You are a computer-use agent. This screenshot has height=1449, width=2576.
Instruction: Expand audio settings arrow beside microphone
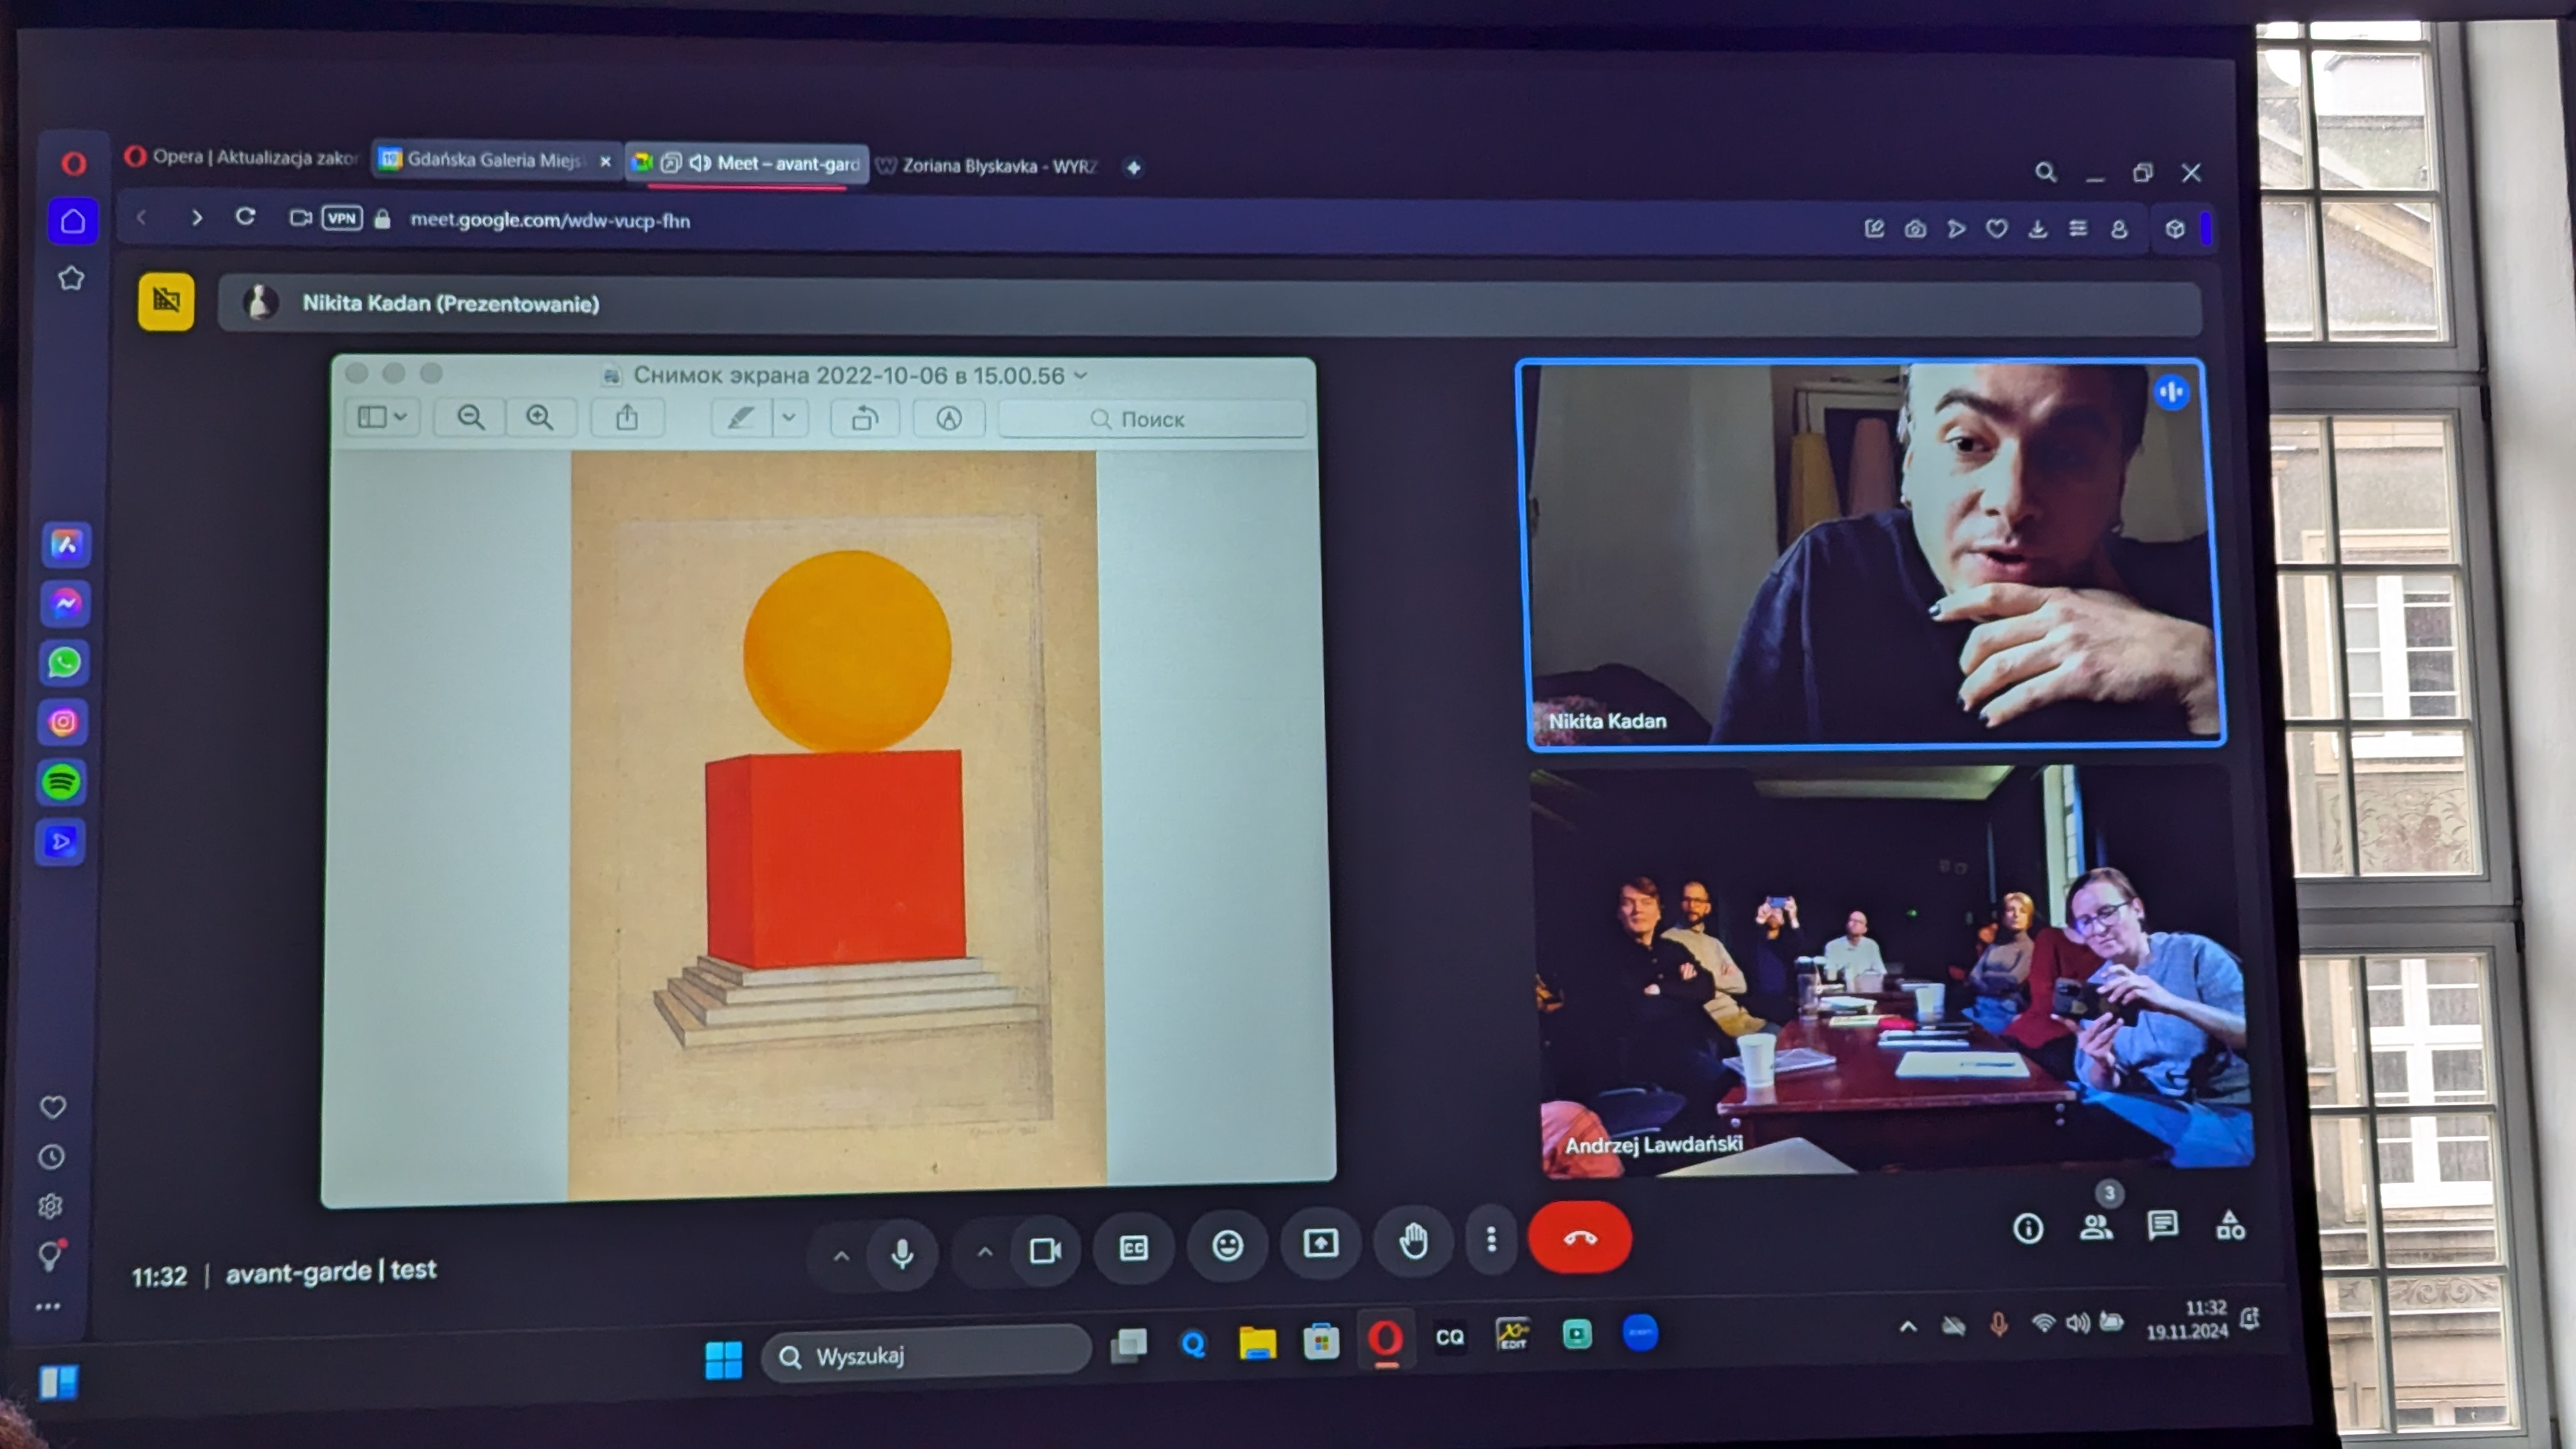841,1256
